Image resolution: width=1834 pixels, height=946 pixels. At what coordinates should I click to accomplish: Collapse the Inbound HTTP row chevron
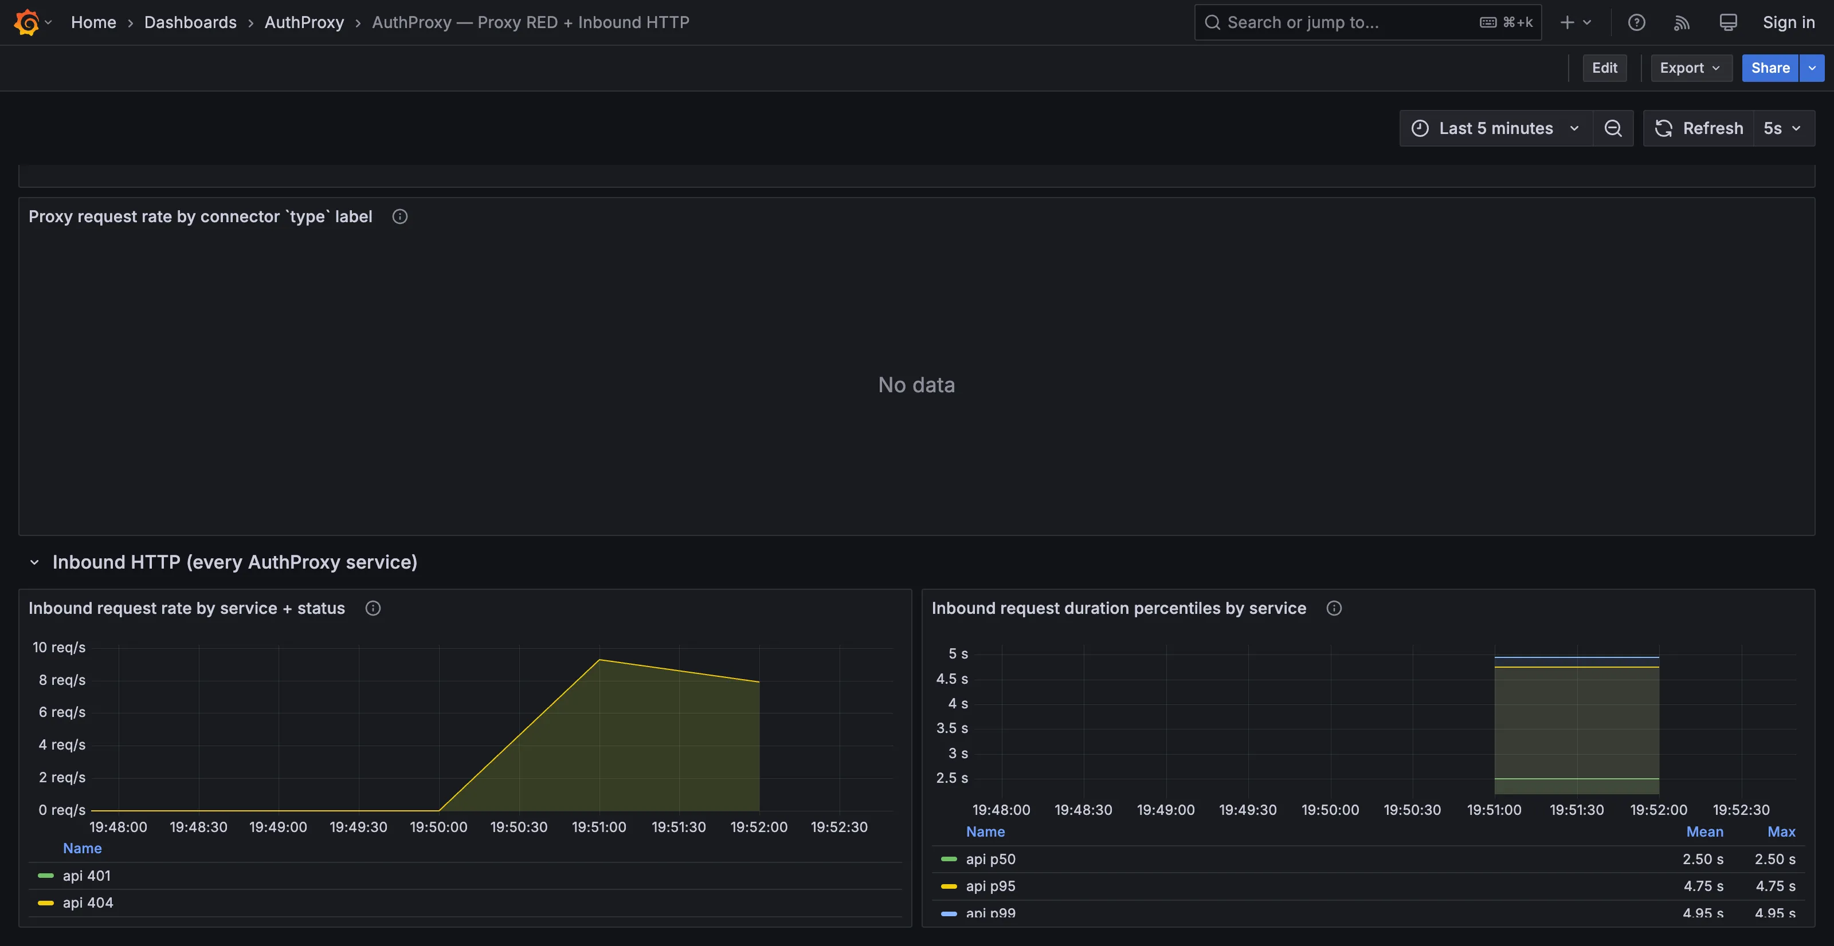[x=34, y=562]
